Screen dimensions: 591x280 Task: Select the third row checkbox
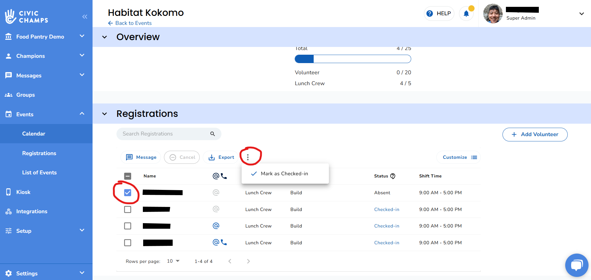(128, 226)
